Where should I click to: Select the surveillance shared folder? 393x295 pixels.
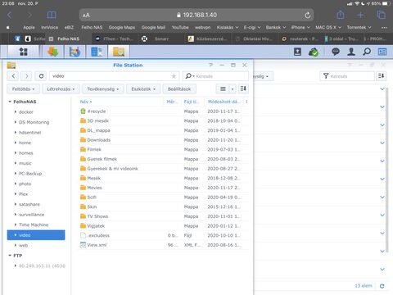(31, 215)
